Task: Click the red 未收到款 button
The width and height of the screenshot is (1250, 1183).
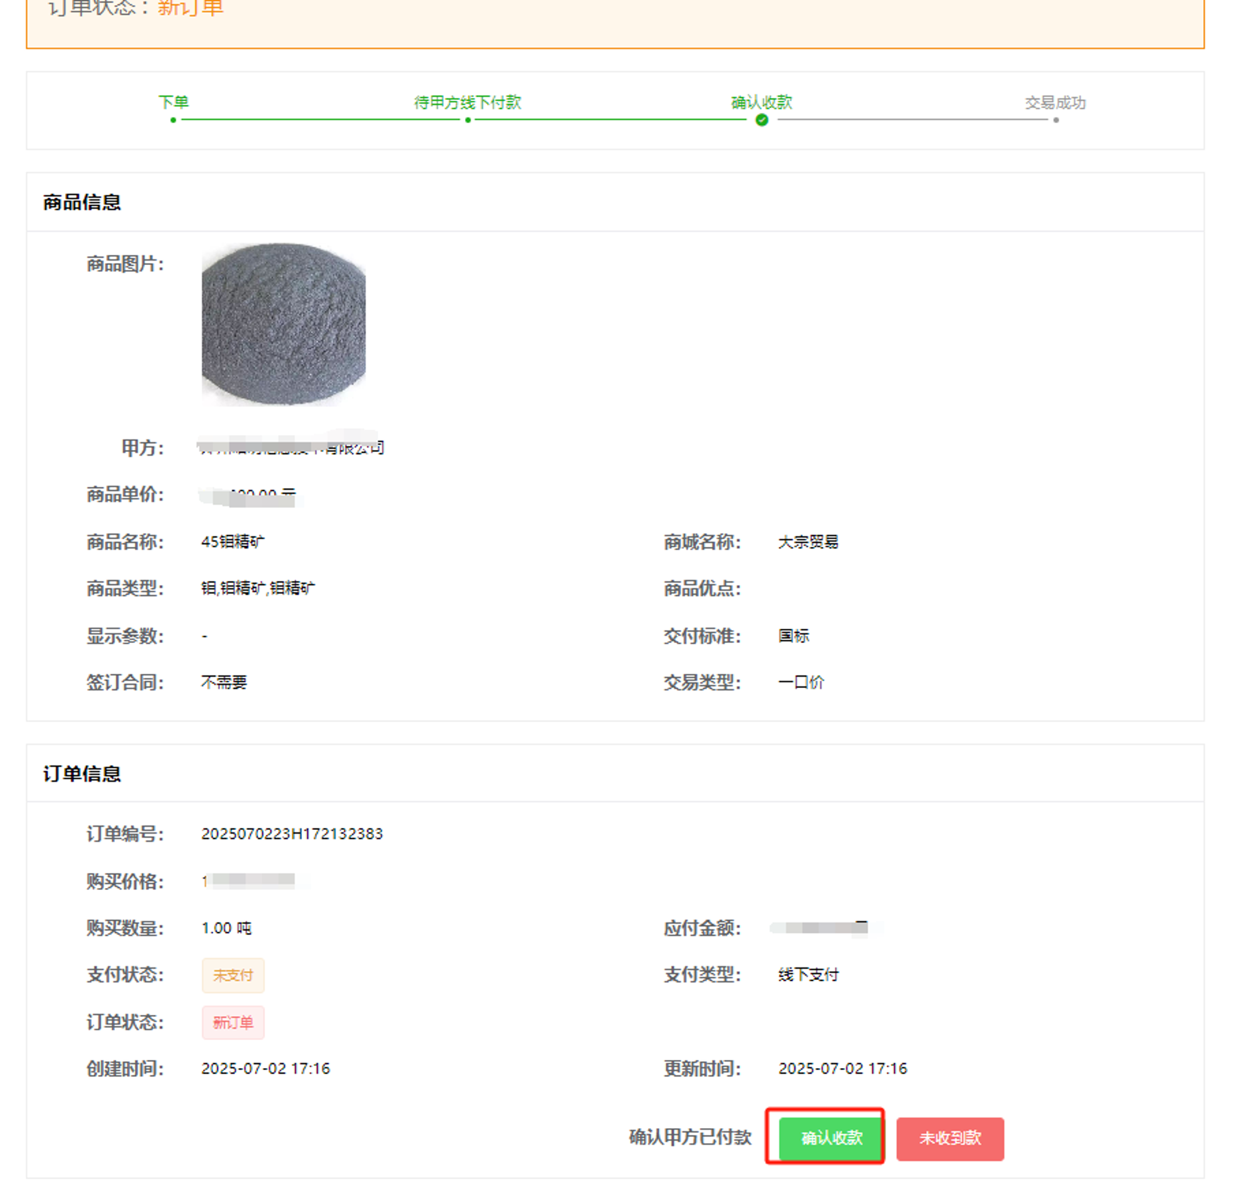Action: 949,1137
